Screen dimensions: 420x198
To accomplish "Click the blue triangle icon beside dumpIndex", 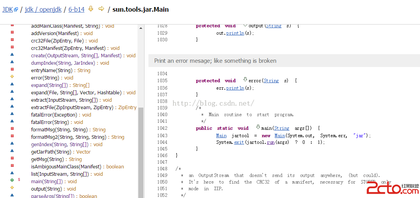I will [12, 62].
